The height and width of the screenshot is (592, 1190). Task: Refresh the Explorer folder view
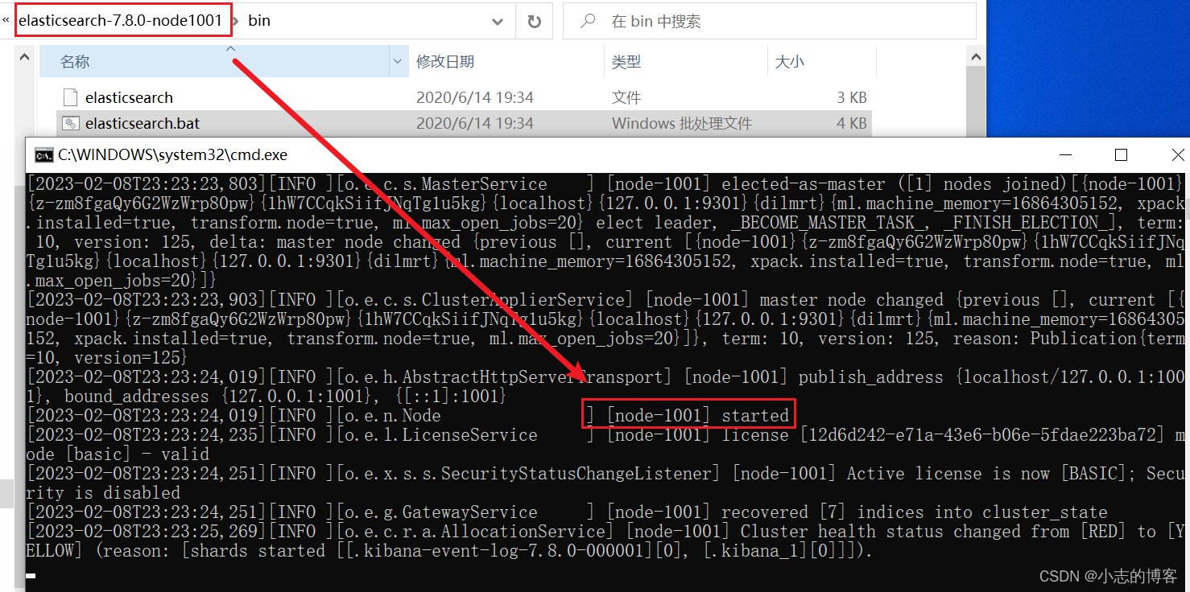(534, 22)
